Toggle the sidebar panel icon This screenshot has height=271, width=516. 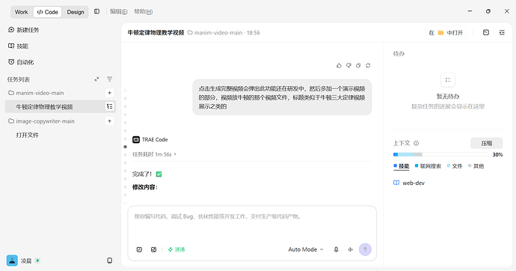coord(96,11)
